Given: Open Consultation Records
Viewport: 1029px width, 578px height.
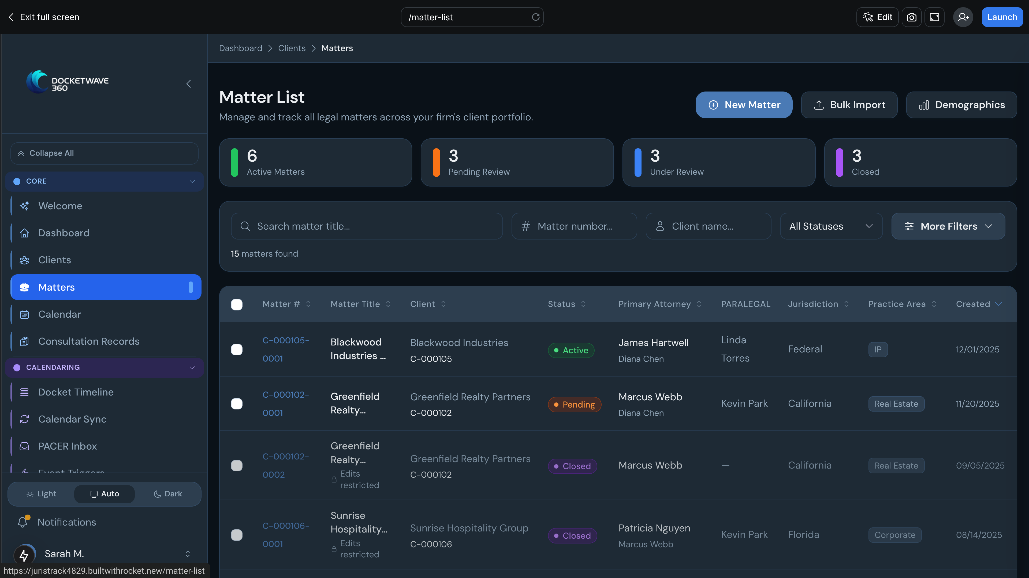Looking at the screenshot, I should 89,341.
